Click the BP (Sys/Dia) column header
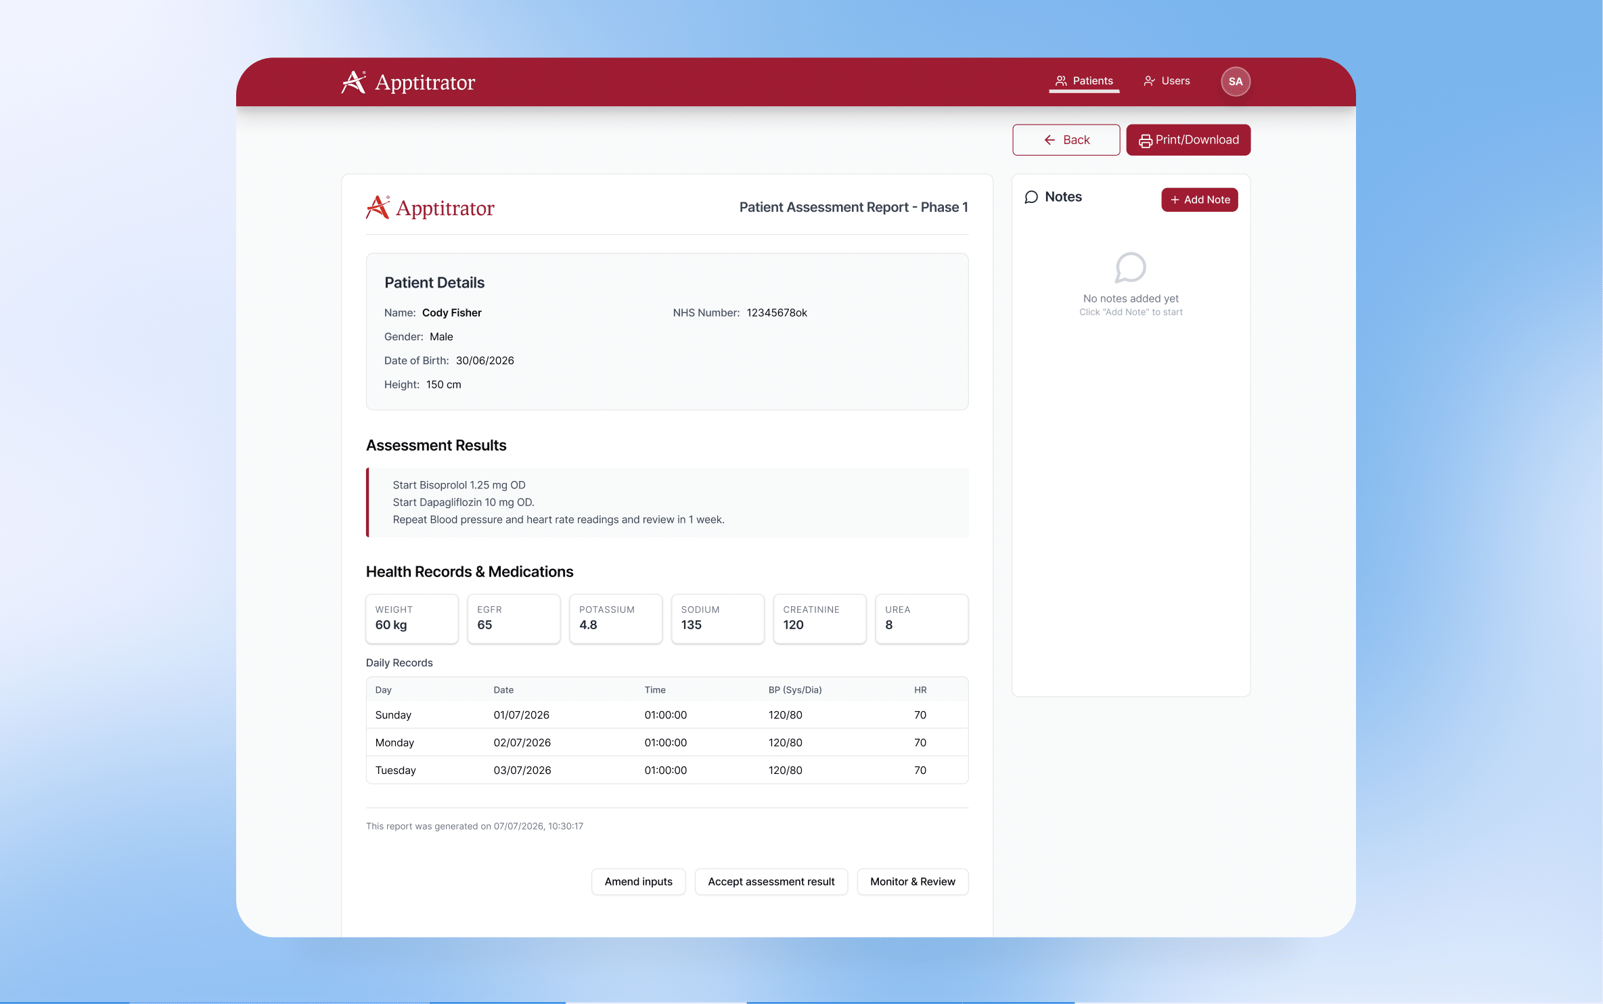The image size is (1603, 1004). [x=794, y=690]
